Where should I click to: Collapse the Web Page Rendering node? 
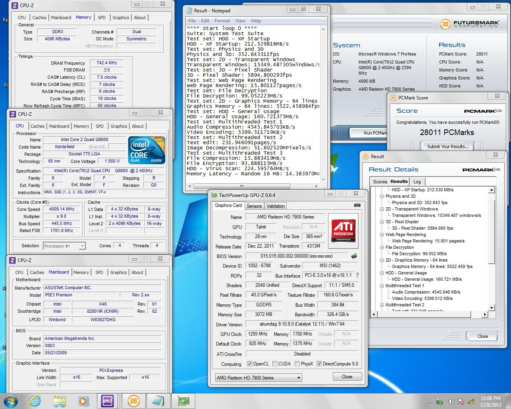[x=382, y=234]
